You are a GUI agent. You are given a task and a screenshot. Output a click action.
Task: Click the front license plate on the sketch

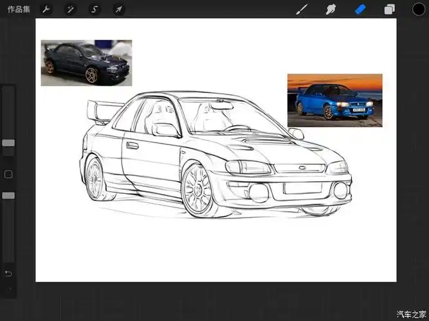coord(302,188)
